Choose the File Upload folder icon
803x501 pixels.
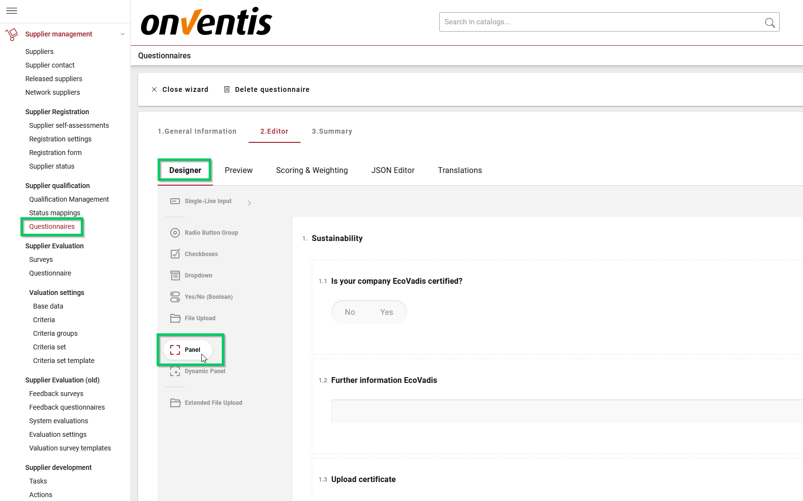coord(175,318)
